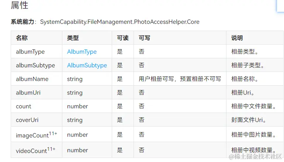The image size is (284, 162).
Task: Click the videoCount name cell
Action: click(x=35, y=150)
